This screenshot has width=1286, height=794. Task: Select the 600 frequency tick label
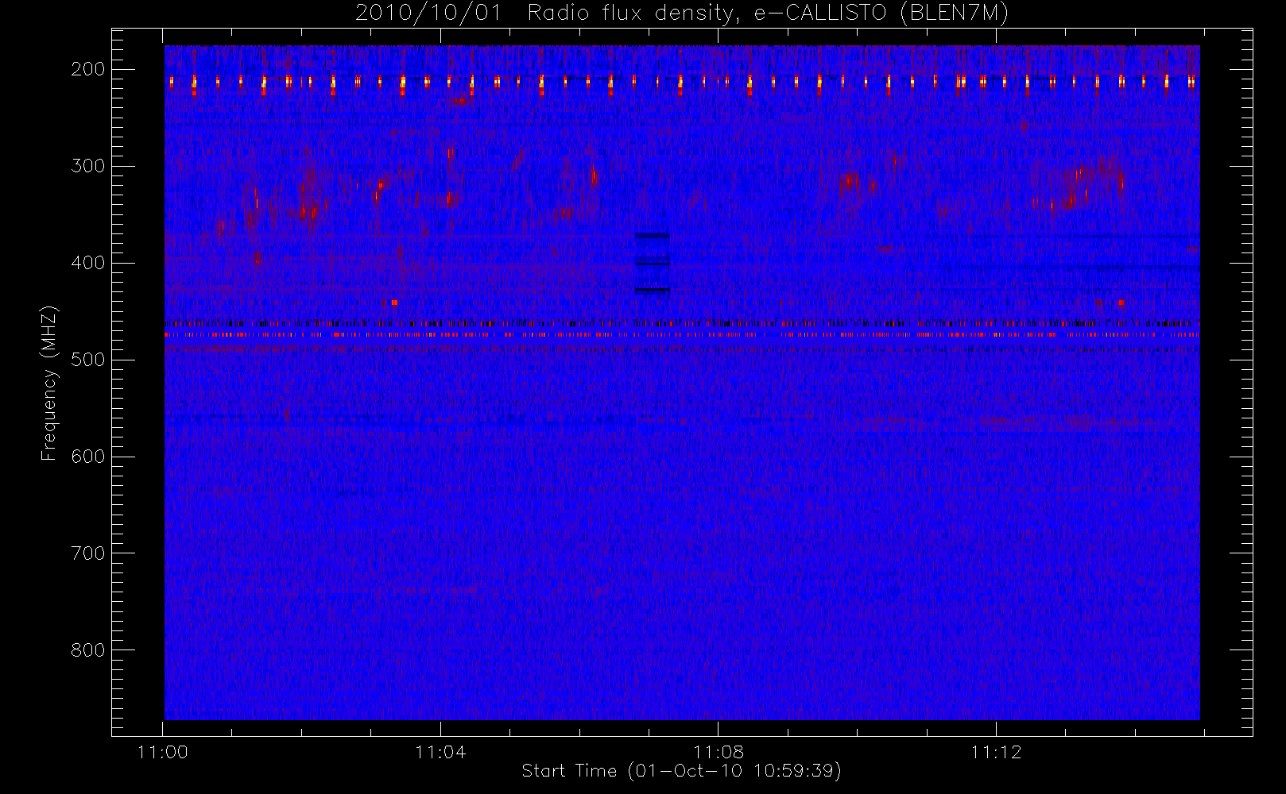[88, 457]
